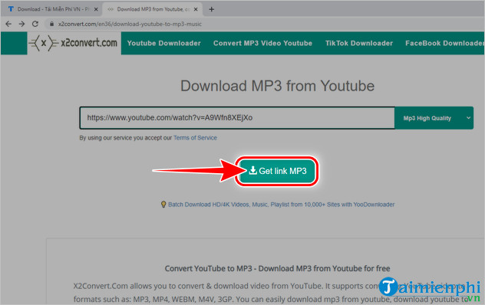This screenshot has height=305, width=485.
Task: Open a new browser tab with plus icon
Action: pyautogui.click(x=212, y=9)
